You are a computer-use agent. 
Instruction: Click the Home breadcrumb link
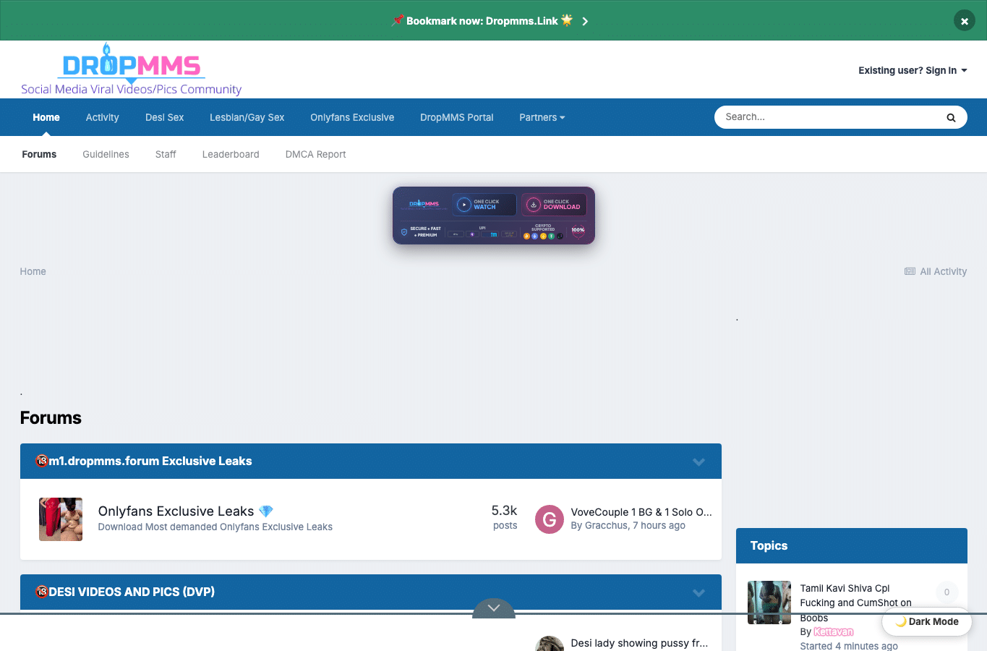pos(33,271)
